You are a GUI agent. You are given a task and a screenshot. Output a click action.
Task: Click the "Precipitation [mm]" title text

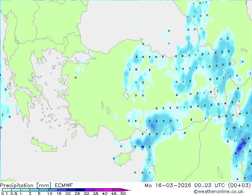click(26, 185)
